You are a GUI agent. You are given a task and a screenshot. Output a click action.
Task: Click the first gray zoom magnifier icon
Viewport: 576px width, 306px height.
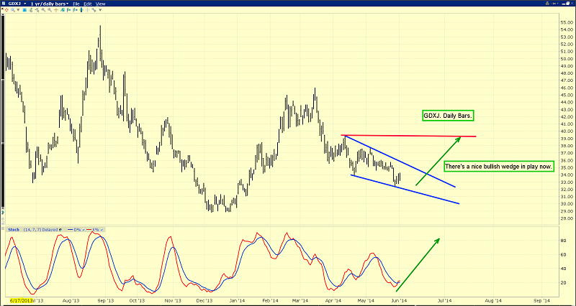[x=43, y=10]
